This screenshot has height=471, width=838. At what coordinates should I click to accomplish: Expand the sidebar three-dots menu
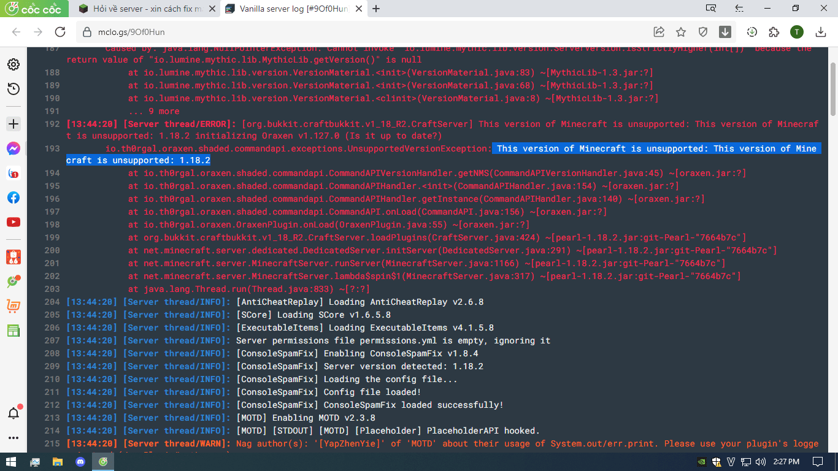[x=13, y=438]
